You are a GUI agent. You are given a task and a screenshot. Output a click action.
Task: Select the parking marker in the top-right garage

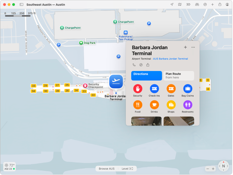point(149,23)
